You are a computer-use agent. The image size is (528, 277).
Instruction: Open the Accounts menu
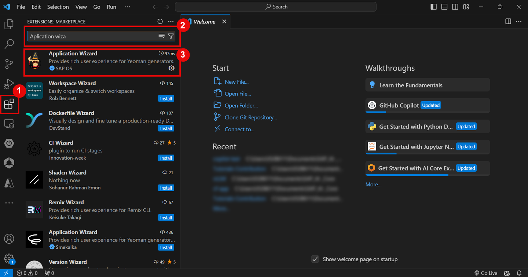tap(9, 238)
